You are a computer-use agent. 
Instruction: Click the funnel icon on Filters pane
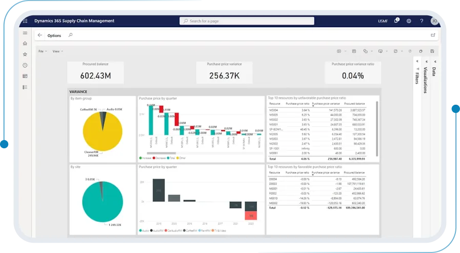point(417,69)
